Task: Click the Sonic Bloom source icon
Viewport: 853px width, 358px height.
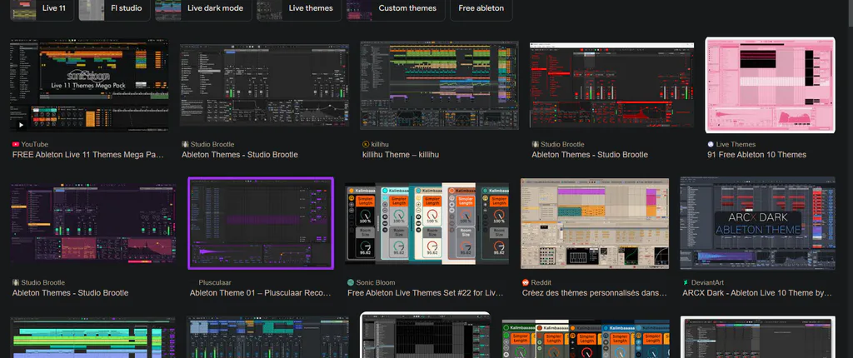Action: 351,282
